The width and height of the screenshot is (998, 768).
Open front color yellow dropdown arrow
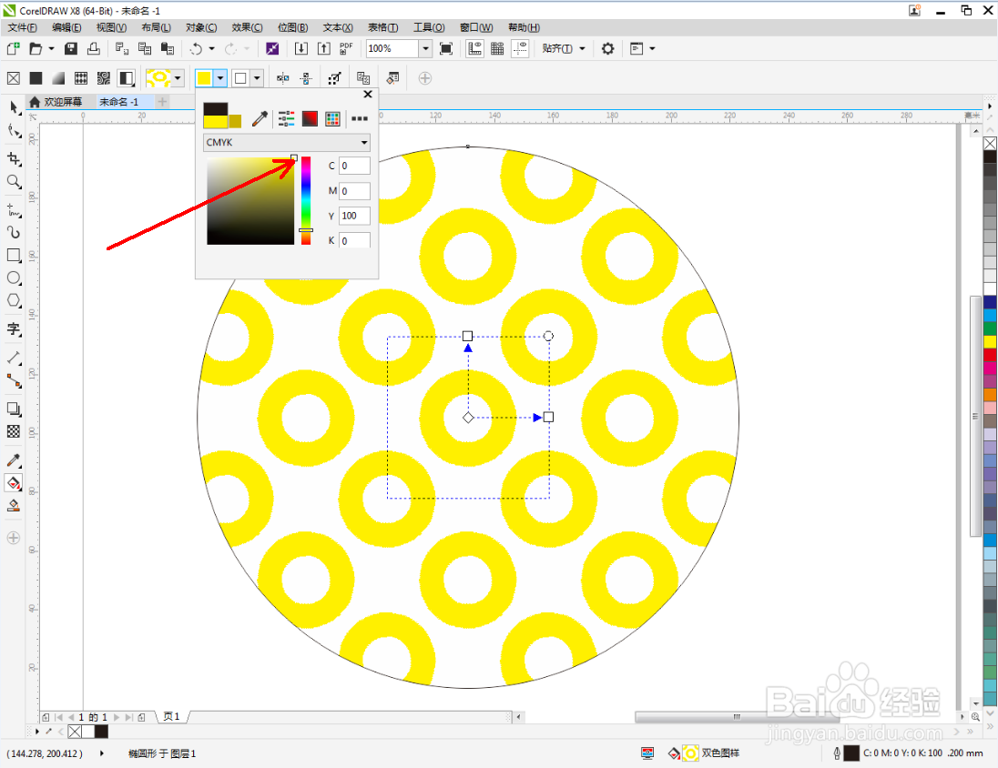click(x=220, y=78)
